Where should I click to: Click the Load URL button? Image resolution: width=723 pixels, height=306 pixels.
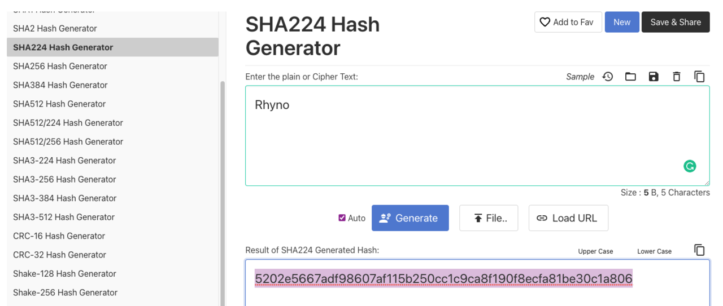click(568, 218)
